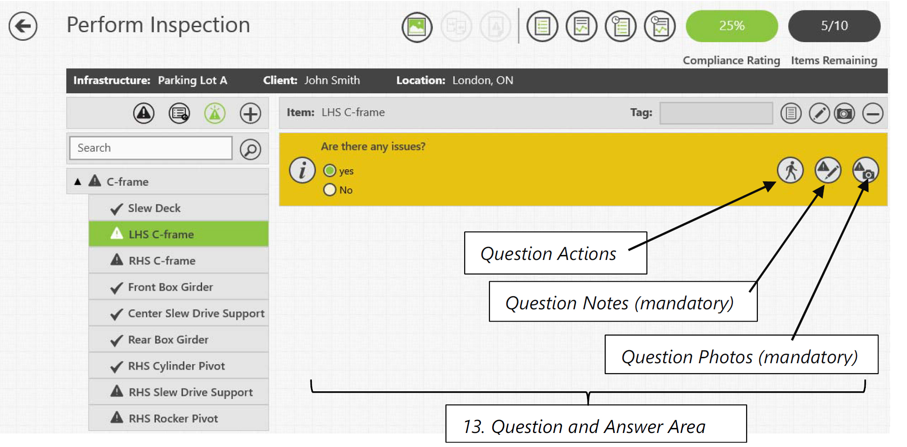
Task: Select the 'No' radio option
Action: click(x=330, y=190)
